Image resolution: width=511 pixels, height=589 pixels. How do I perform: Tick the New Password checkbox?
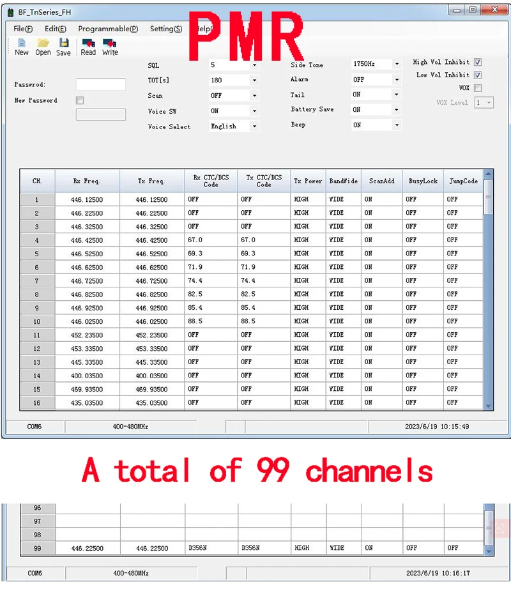[x=80, y=100]
